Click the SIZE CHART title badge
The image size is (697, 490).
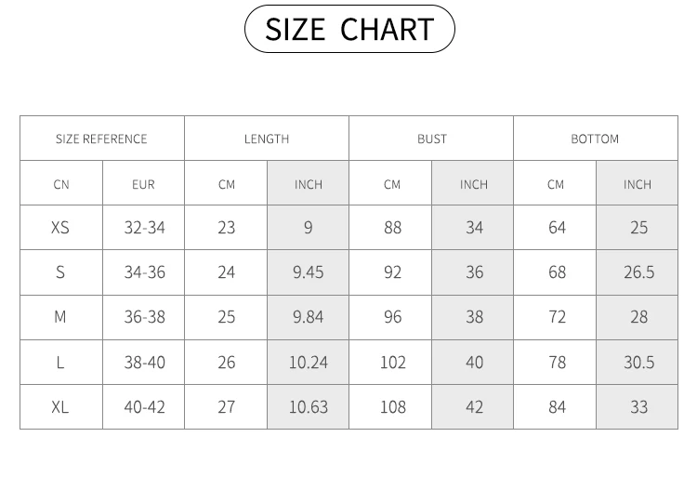coord(348,29)
